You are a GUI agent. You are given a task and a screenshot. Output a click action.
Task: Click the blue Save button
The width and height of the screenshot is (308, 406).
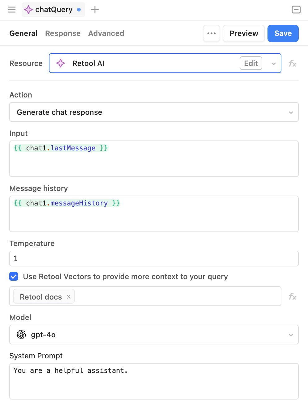[283, 33]
